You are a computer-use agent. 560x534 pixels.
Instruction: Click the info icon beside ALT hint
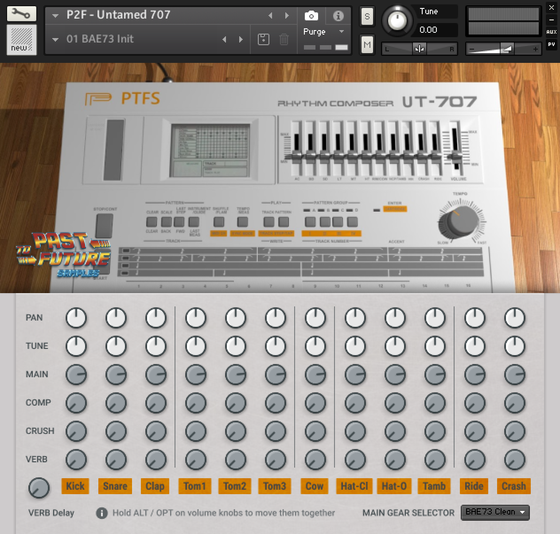tap(101, 513)
